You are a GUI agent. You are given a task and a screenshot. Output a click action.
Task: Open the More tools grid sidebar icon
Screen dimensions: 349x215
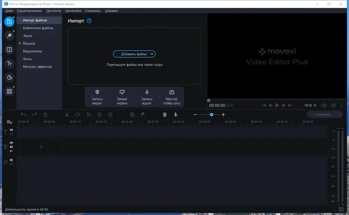(9, 91)
